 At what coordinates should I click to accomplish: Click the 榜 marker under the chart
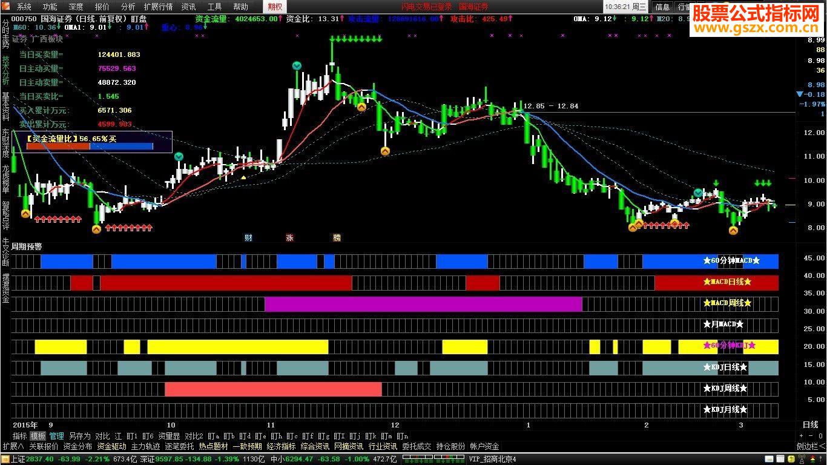point(337,238)
